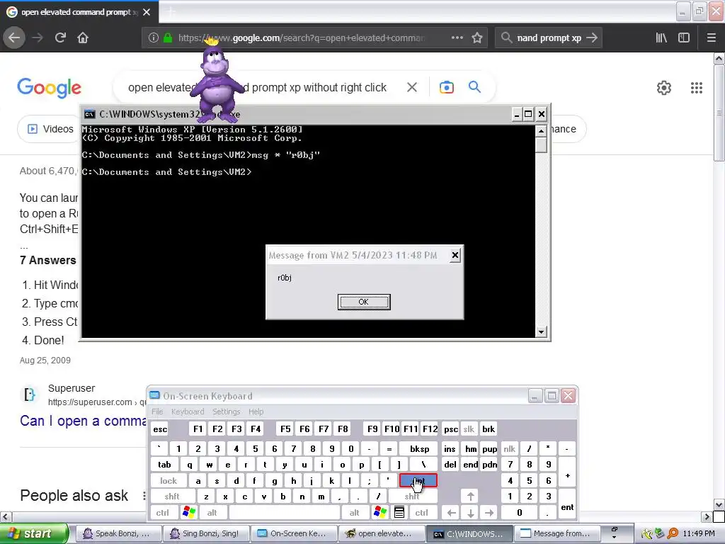Image resolution: width=725 pixels, height=544 pixels.
Task: Click the Firefox page vertical scrollbar thumb
Action: point(719,113)
